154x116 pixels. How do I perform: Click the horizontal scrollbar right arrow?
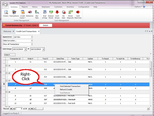(148, 109)
